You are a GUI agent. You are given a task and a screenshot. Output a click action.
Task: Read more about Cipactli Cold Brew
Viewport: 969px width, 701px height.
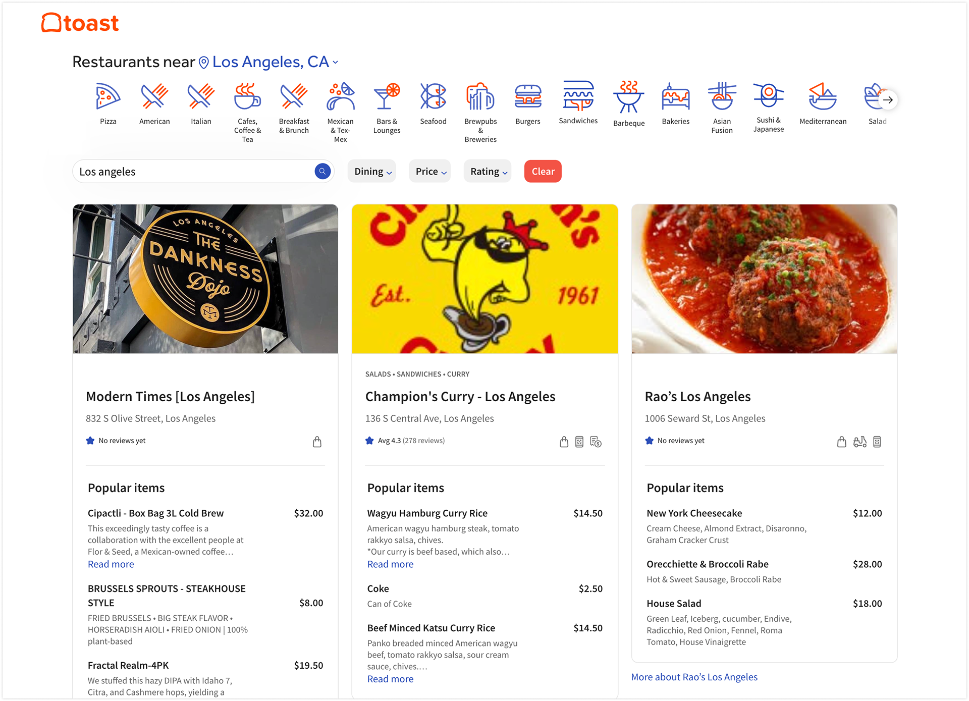coord(111,564)
